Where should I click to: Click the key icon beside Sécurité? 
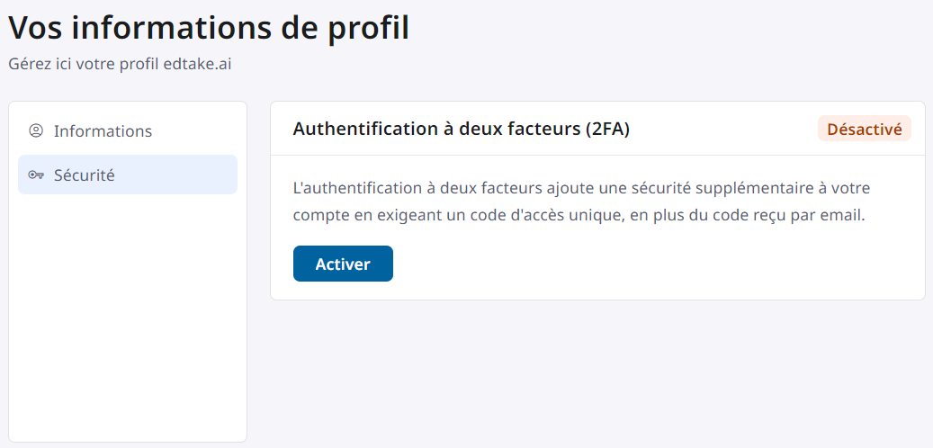pyautogui.click(x=36, y=175)
